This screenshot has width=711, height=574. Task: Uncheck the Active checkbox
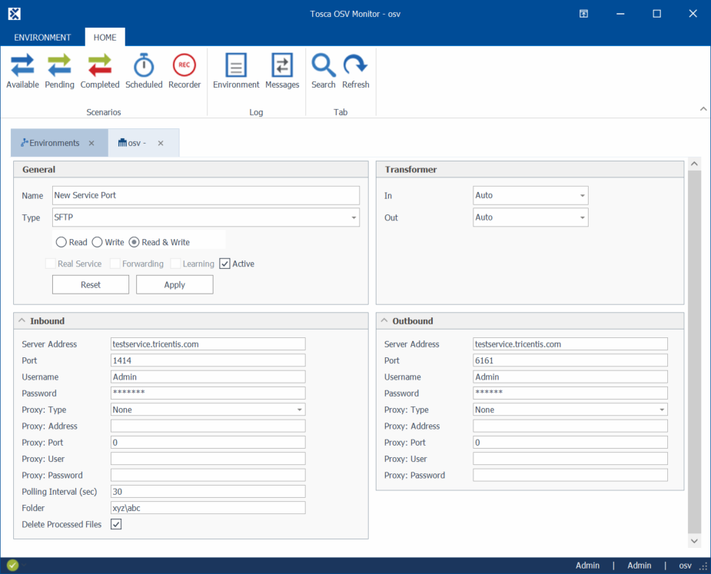click(224, 264)
